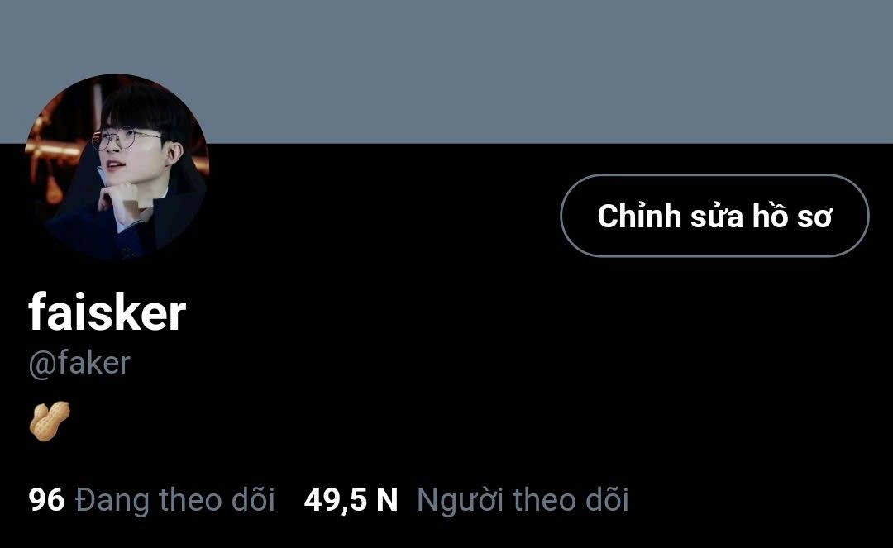Edit the profile using the outlined pill button
This screenshot has width=893, height=548.
click(714, 216)
